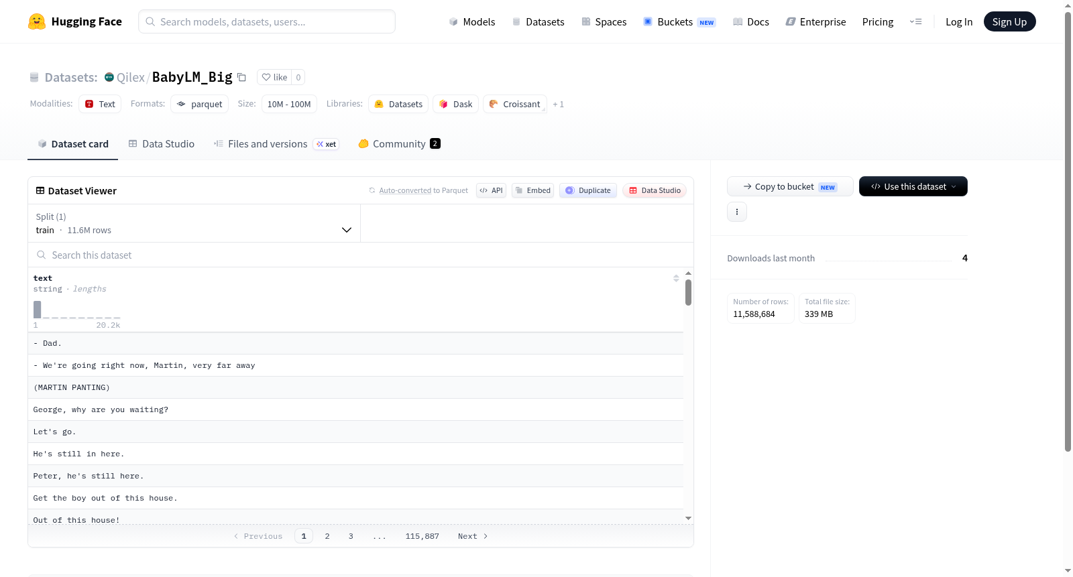Click the Qilex user avatar

point(109,77)
